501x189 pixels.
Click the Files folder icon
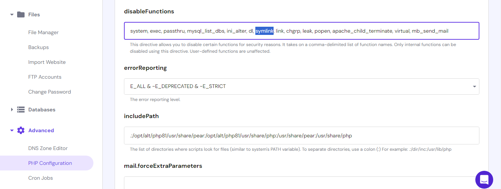21,14
